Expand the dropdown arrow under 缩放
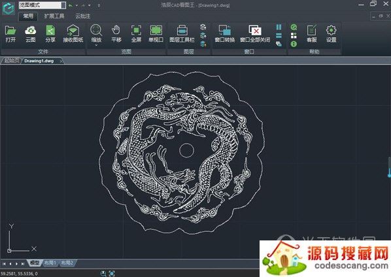The height and width of the screenshot is (277, 391). (96, 45)
